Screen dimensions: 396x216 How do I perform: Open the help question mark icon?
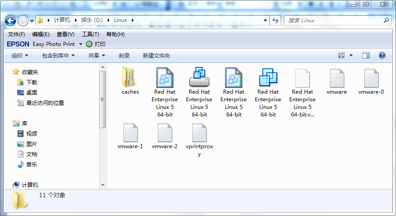[382, 55]
